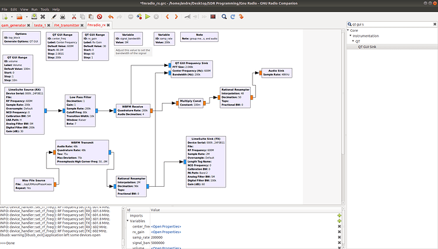The image size is (438, 249).
Task: Print the flow graph
Action: 63,17
